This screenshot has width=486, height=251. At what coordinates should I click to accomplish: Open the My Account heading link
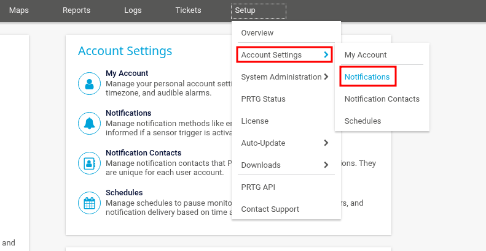[127, 73]
